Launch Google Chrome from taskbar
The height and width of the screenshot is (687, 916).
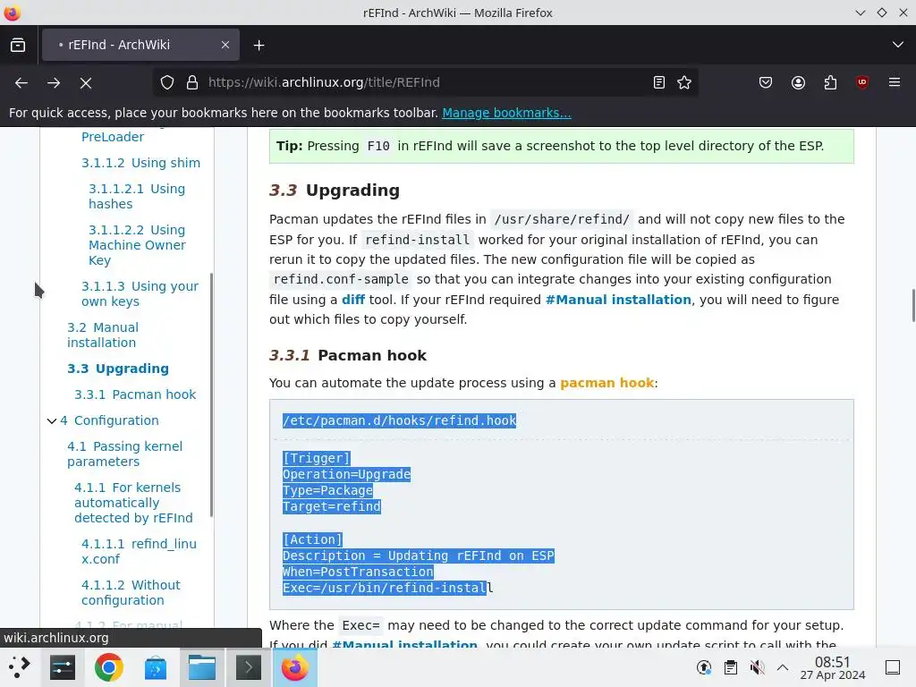[108, 667]
